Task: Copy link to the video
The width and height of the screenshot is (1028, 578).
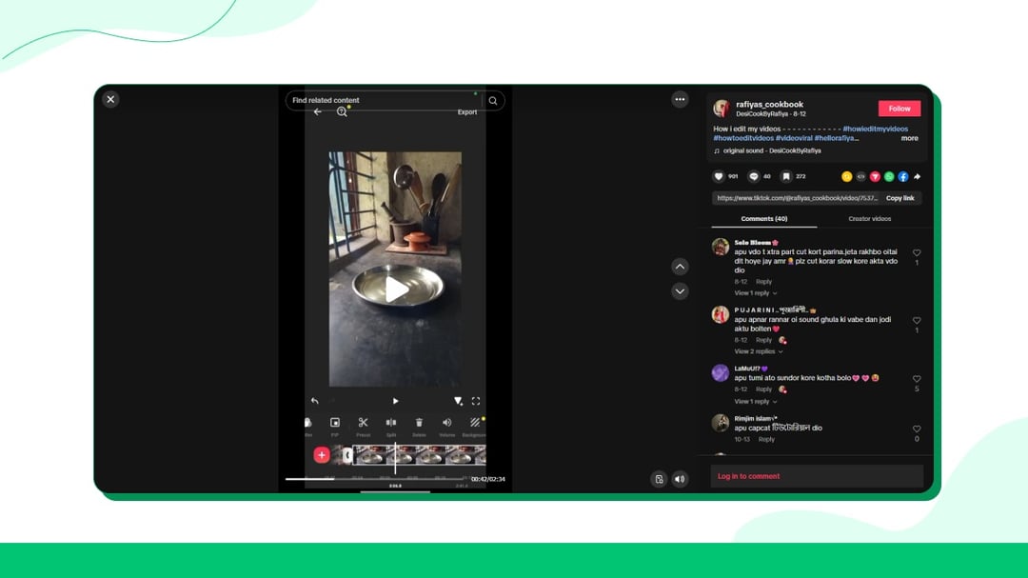Action: point(899,198)
